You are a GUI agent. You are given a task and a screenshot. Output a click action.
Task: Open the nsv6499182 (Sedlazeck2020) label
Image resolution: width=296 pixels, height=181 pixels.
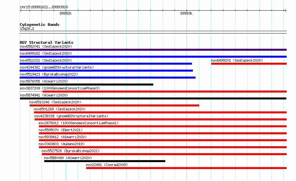(x=46, y=53)
